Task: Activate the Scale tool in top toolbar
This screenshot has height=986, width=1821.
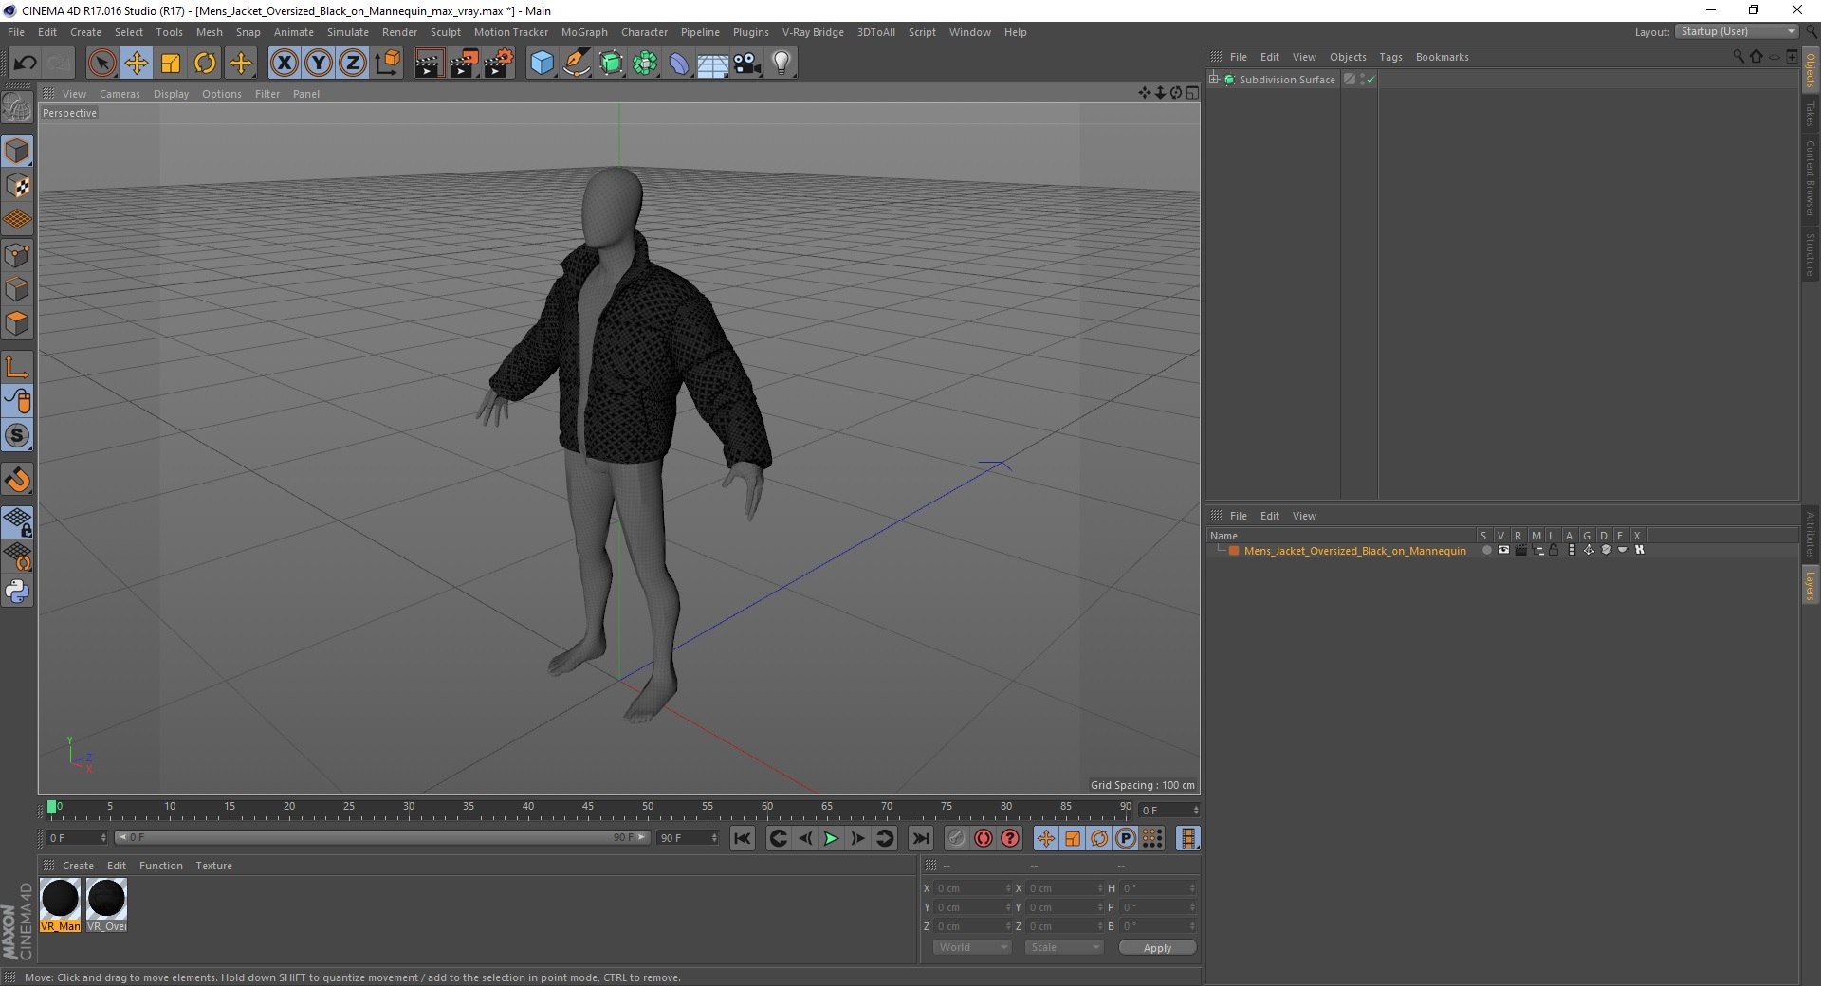Action: [x=171, y=64]
